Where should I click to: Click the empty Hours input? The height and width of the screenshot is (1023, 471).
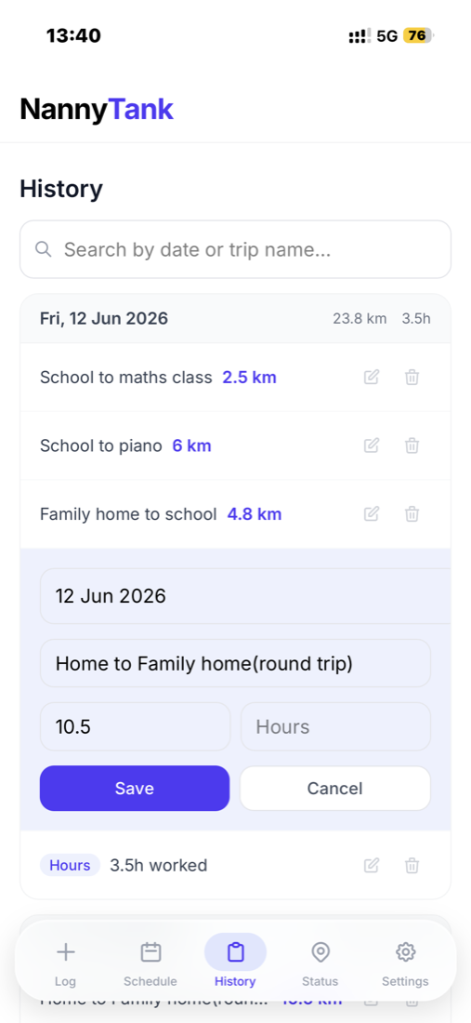pyautogui.click(x=335, y=727)
